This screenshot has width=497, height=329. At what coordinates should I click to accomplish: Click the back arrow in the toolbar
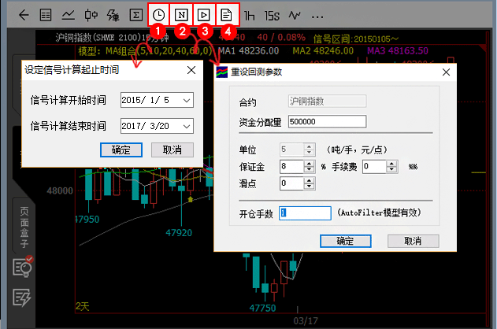tap(24, 14)
